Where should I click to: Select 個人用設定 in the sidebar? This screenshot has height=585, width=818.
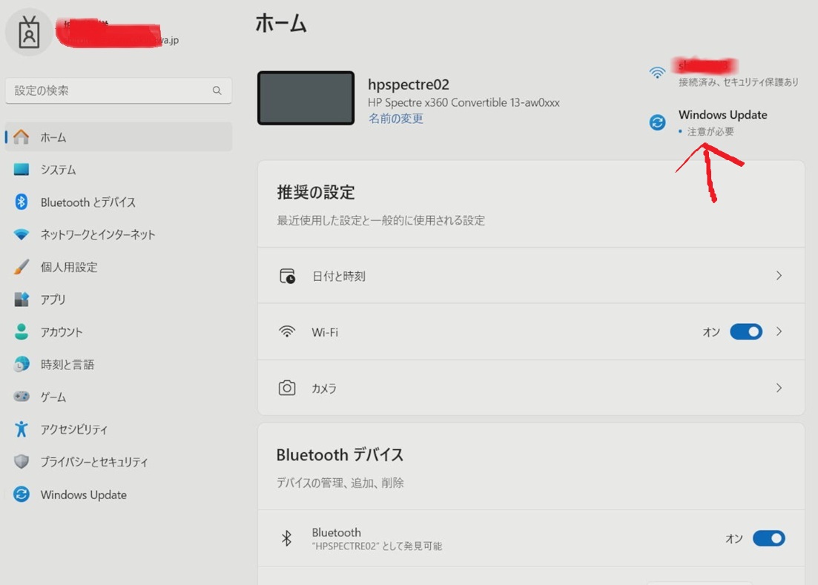tap(119, 266)
